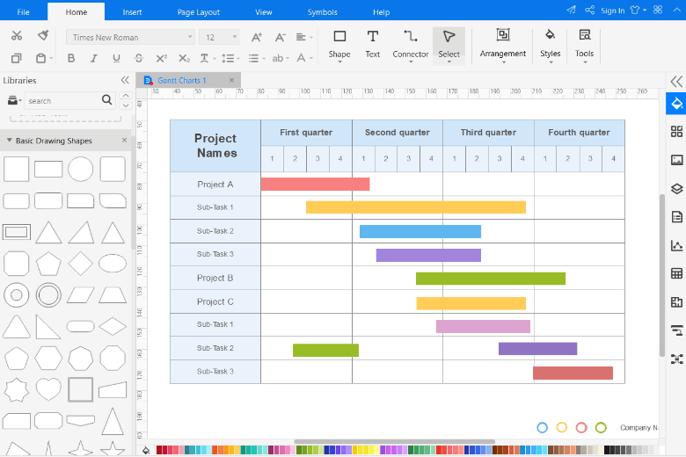This screenshot has width=686, height=457.
Task: Open the Layers panel icon
Action: [x=677, y=188]
